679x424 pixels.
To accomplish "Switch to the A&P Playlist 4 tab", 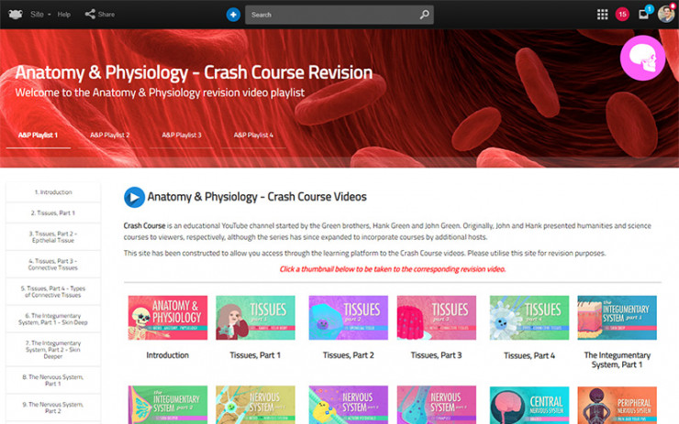I will (x=253, y=136).
